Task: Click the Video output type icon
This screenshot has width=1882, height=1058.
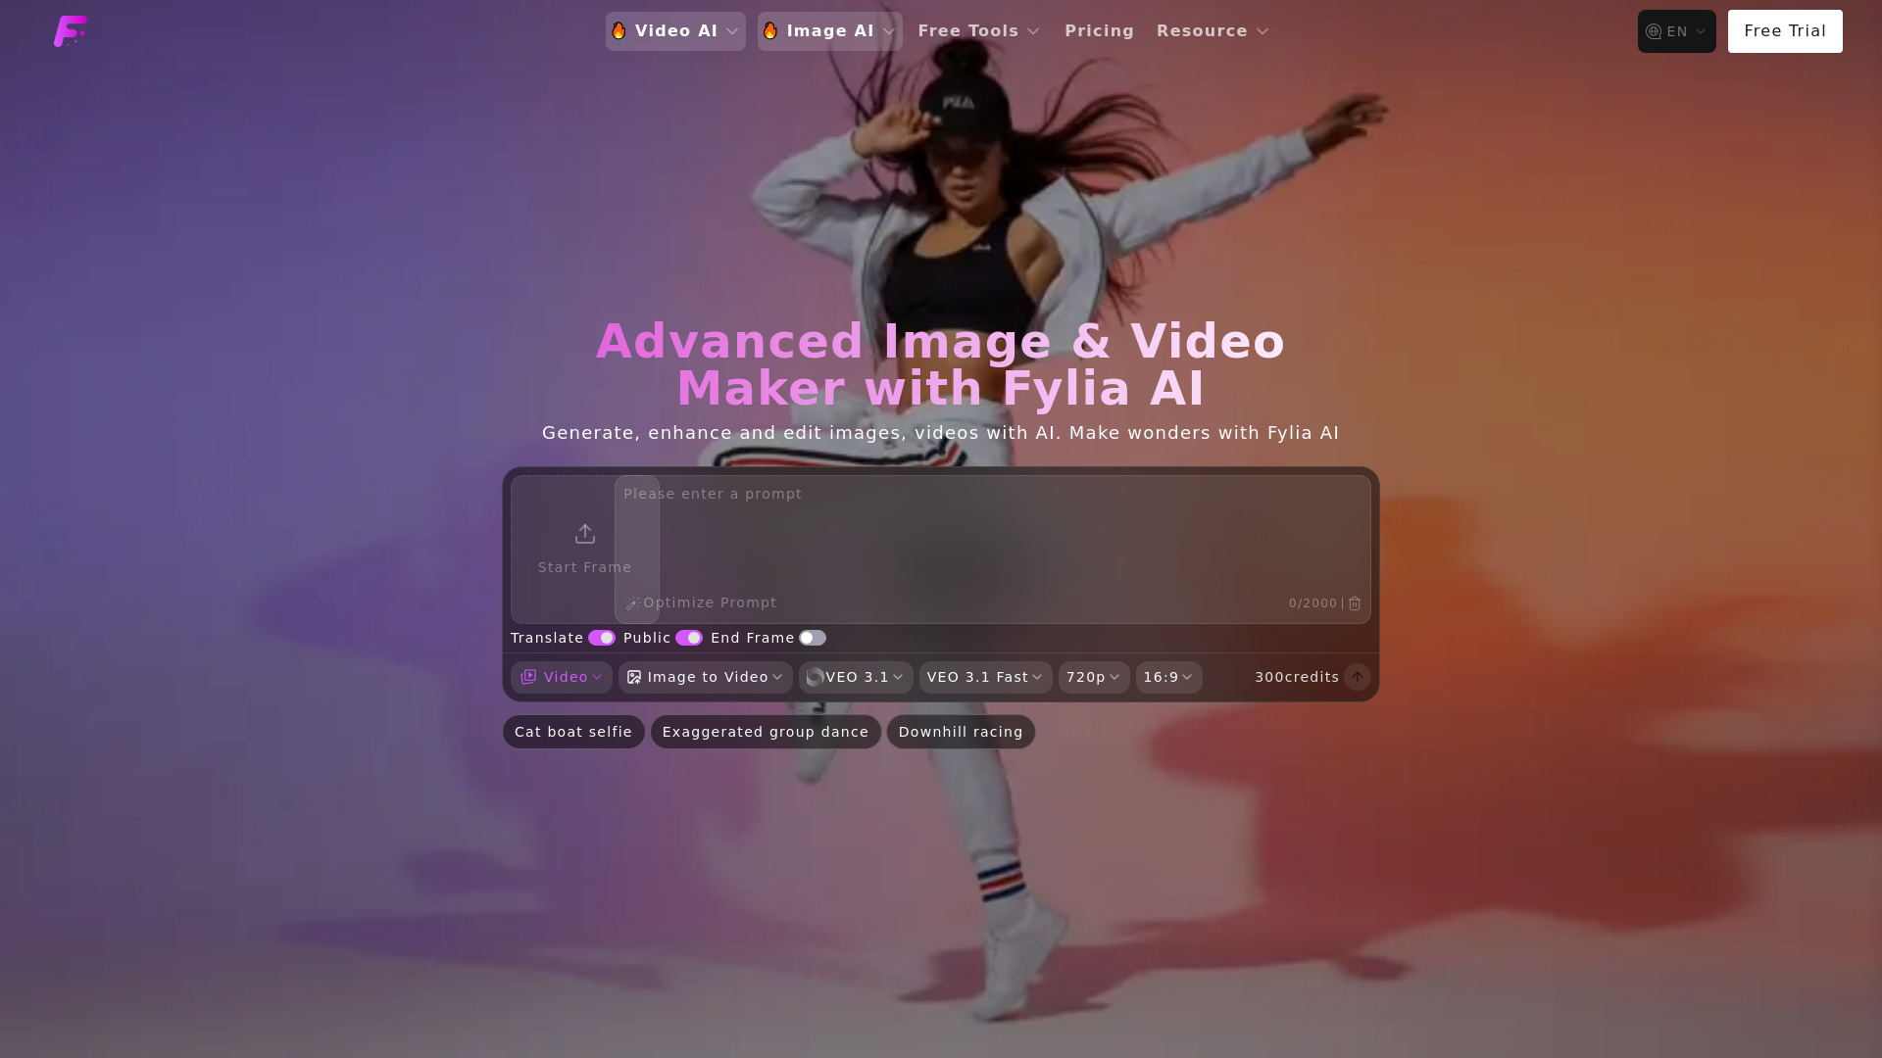Action: coord(529,677)
